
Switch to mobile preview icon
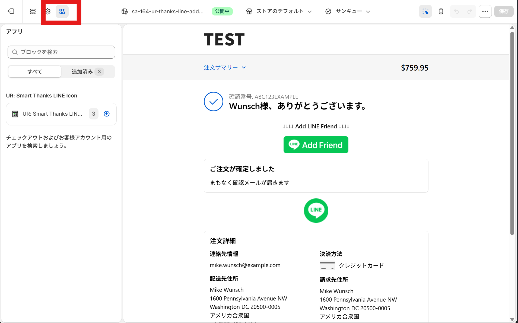click(x=441, y=11)
